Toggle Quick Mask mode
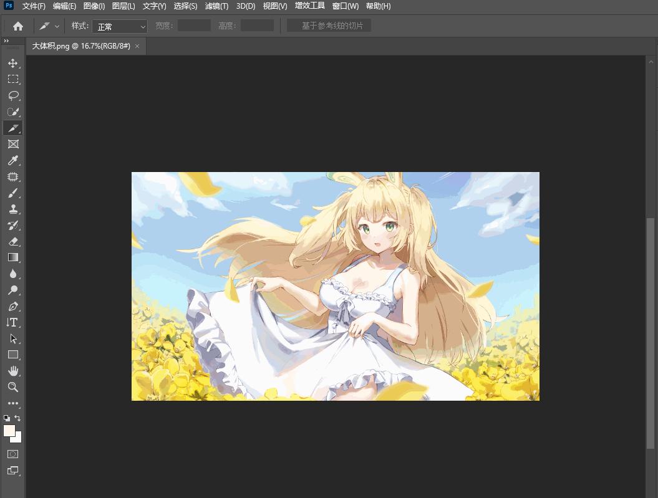This screenshot has width=658, height=498. pos(12,454)
